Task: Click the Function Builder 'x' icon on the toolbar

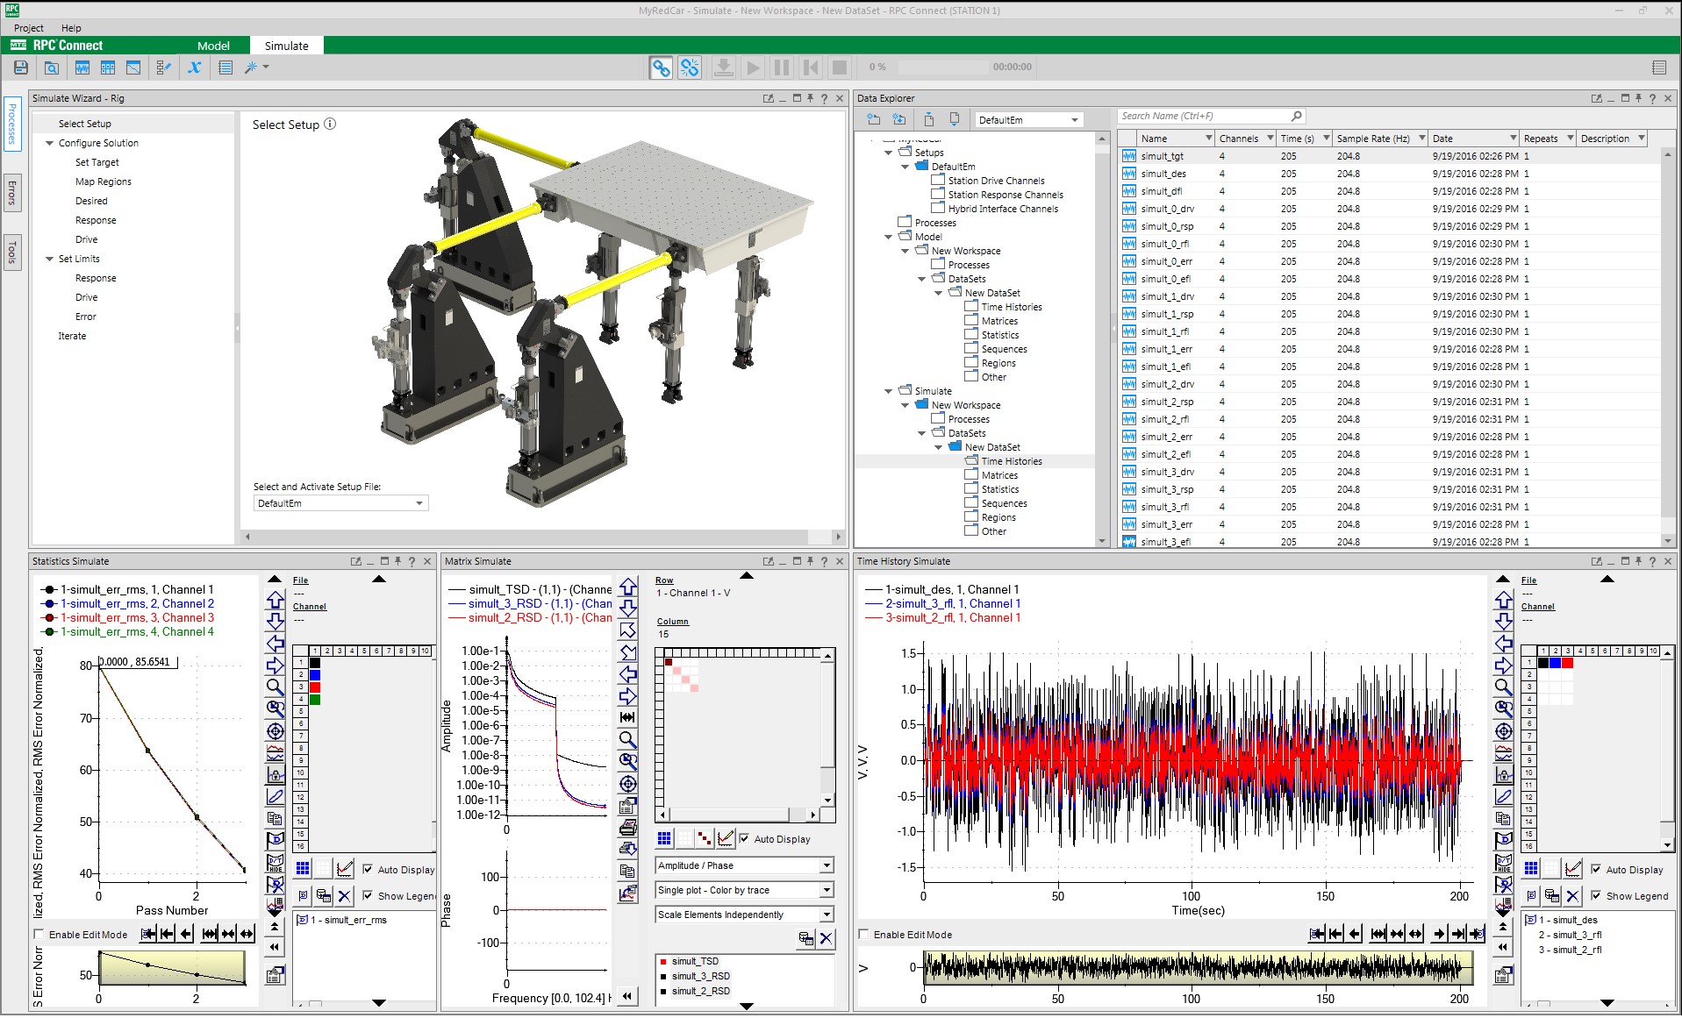Action: point(195,67)
